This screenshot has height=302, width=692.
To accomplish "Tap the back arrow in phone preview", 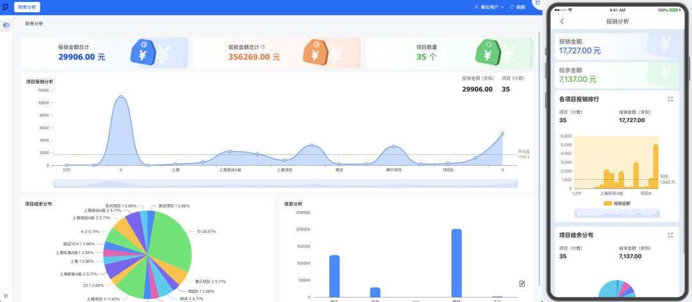I will tap(562, 21).
